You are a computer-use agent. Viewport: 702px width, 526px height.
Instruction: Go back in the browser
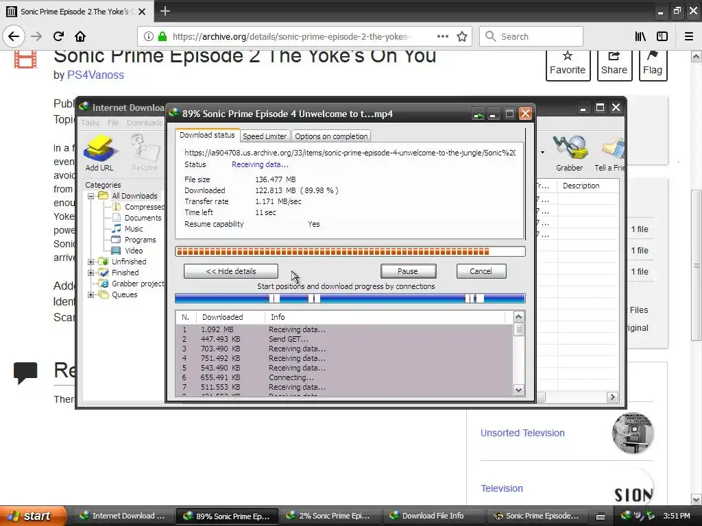click(14, 37)
